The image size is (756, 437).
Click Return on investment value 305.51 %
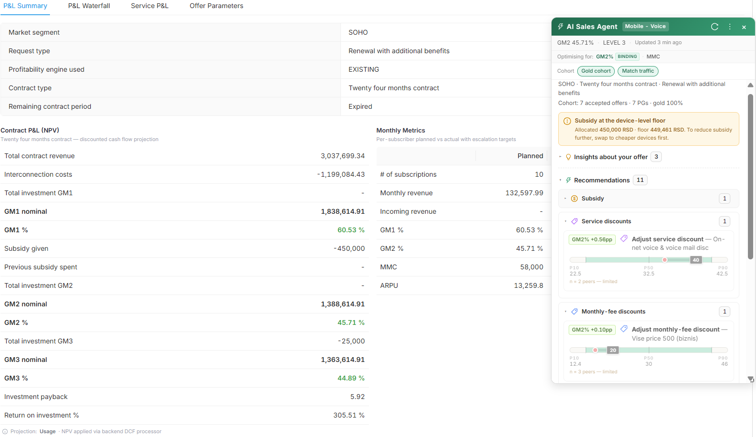349,415
